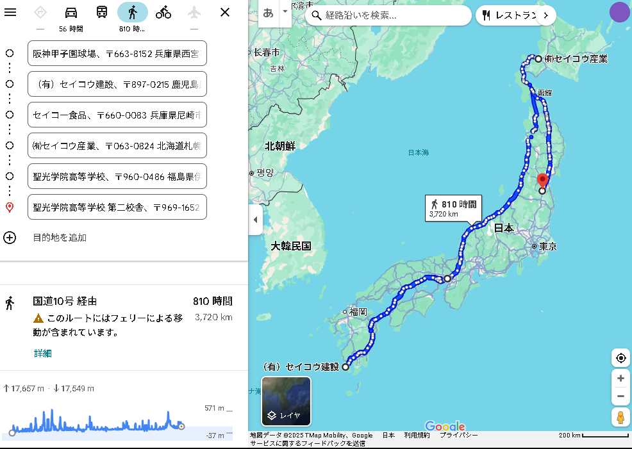
Task: Click the （有）セイコウ建設 map waypoint marker
Action: [345, 367]
